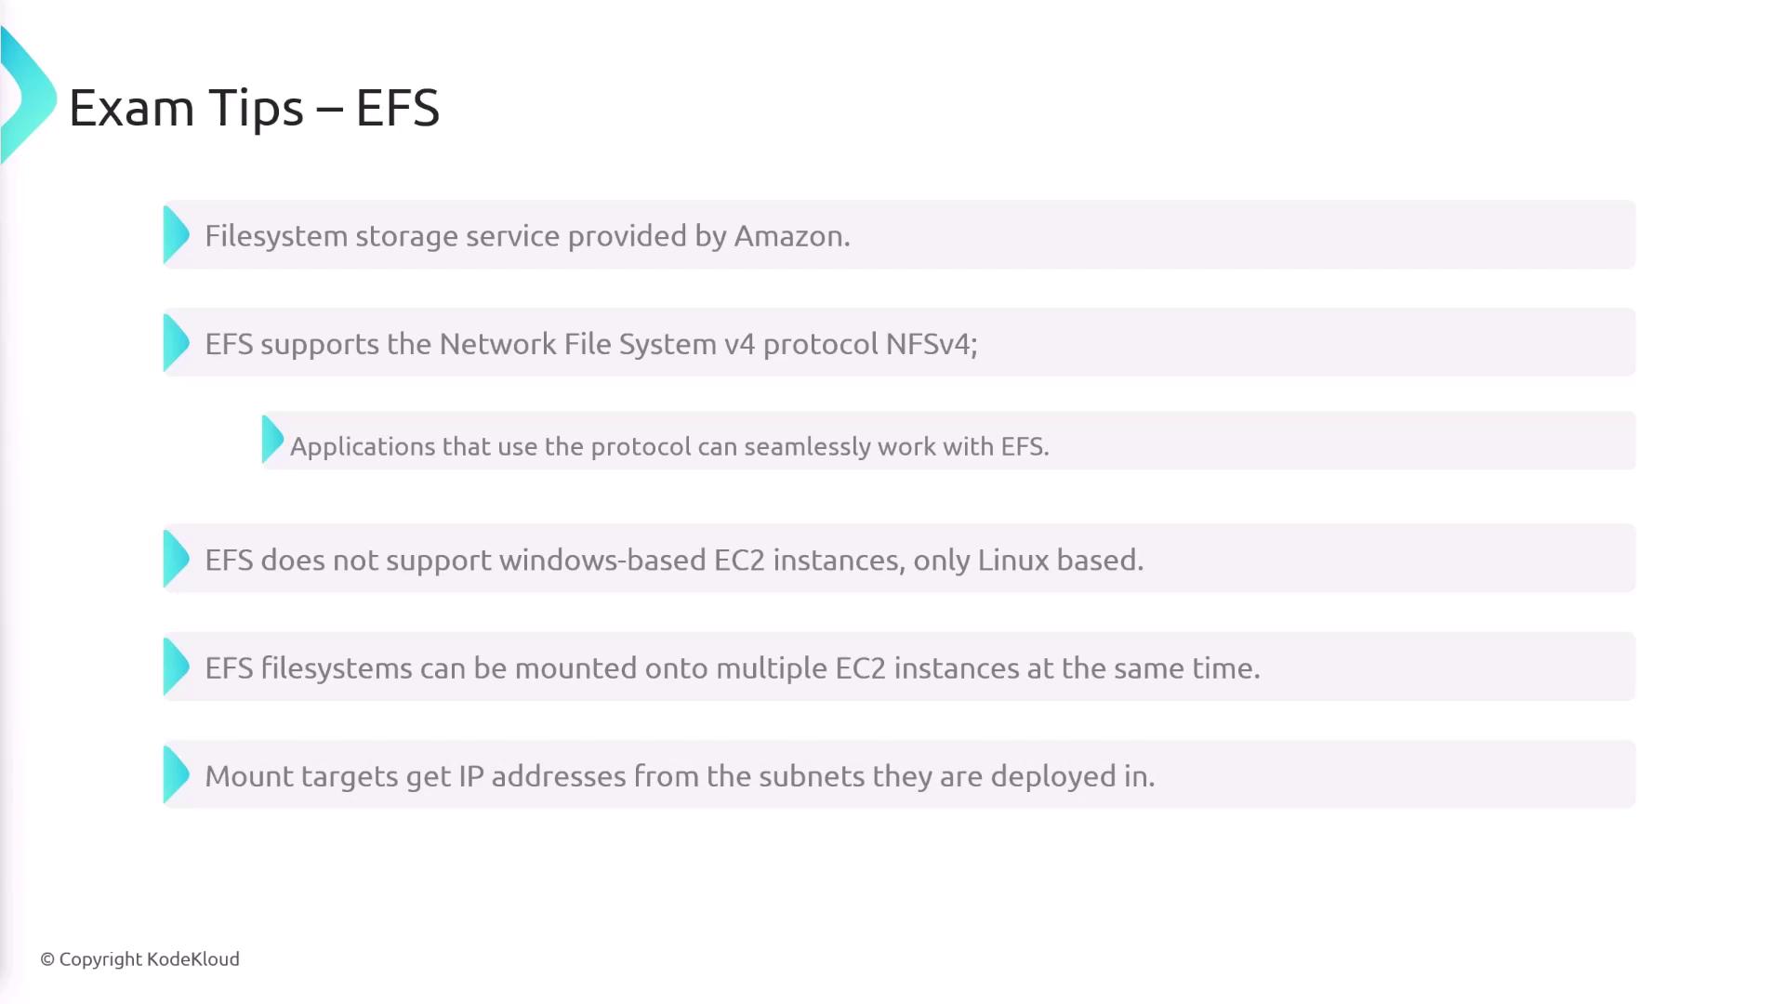Click the arrow bullet beside "Filesystem storage service"
The image size is (1785, 1004).
pos(176,235)
